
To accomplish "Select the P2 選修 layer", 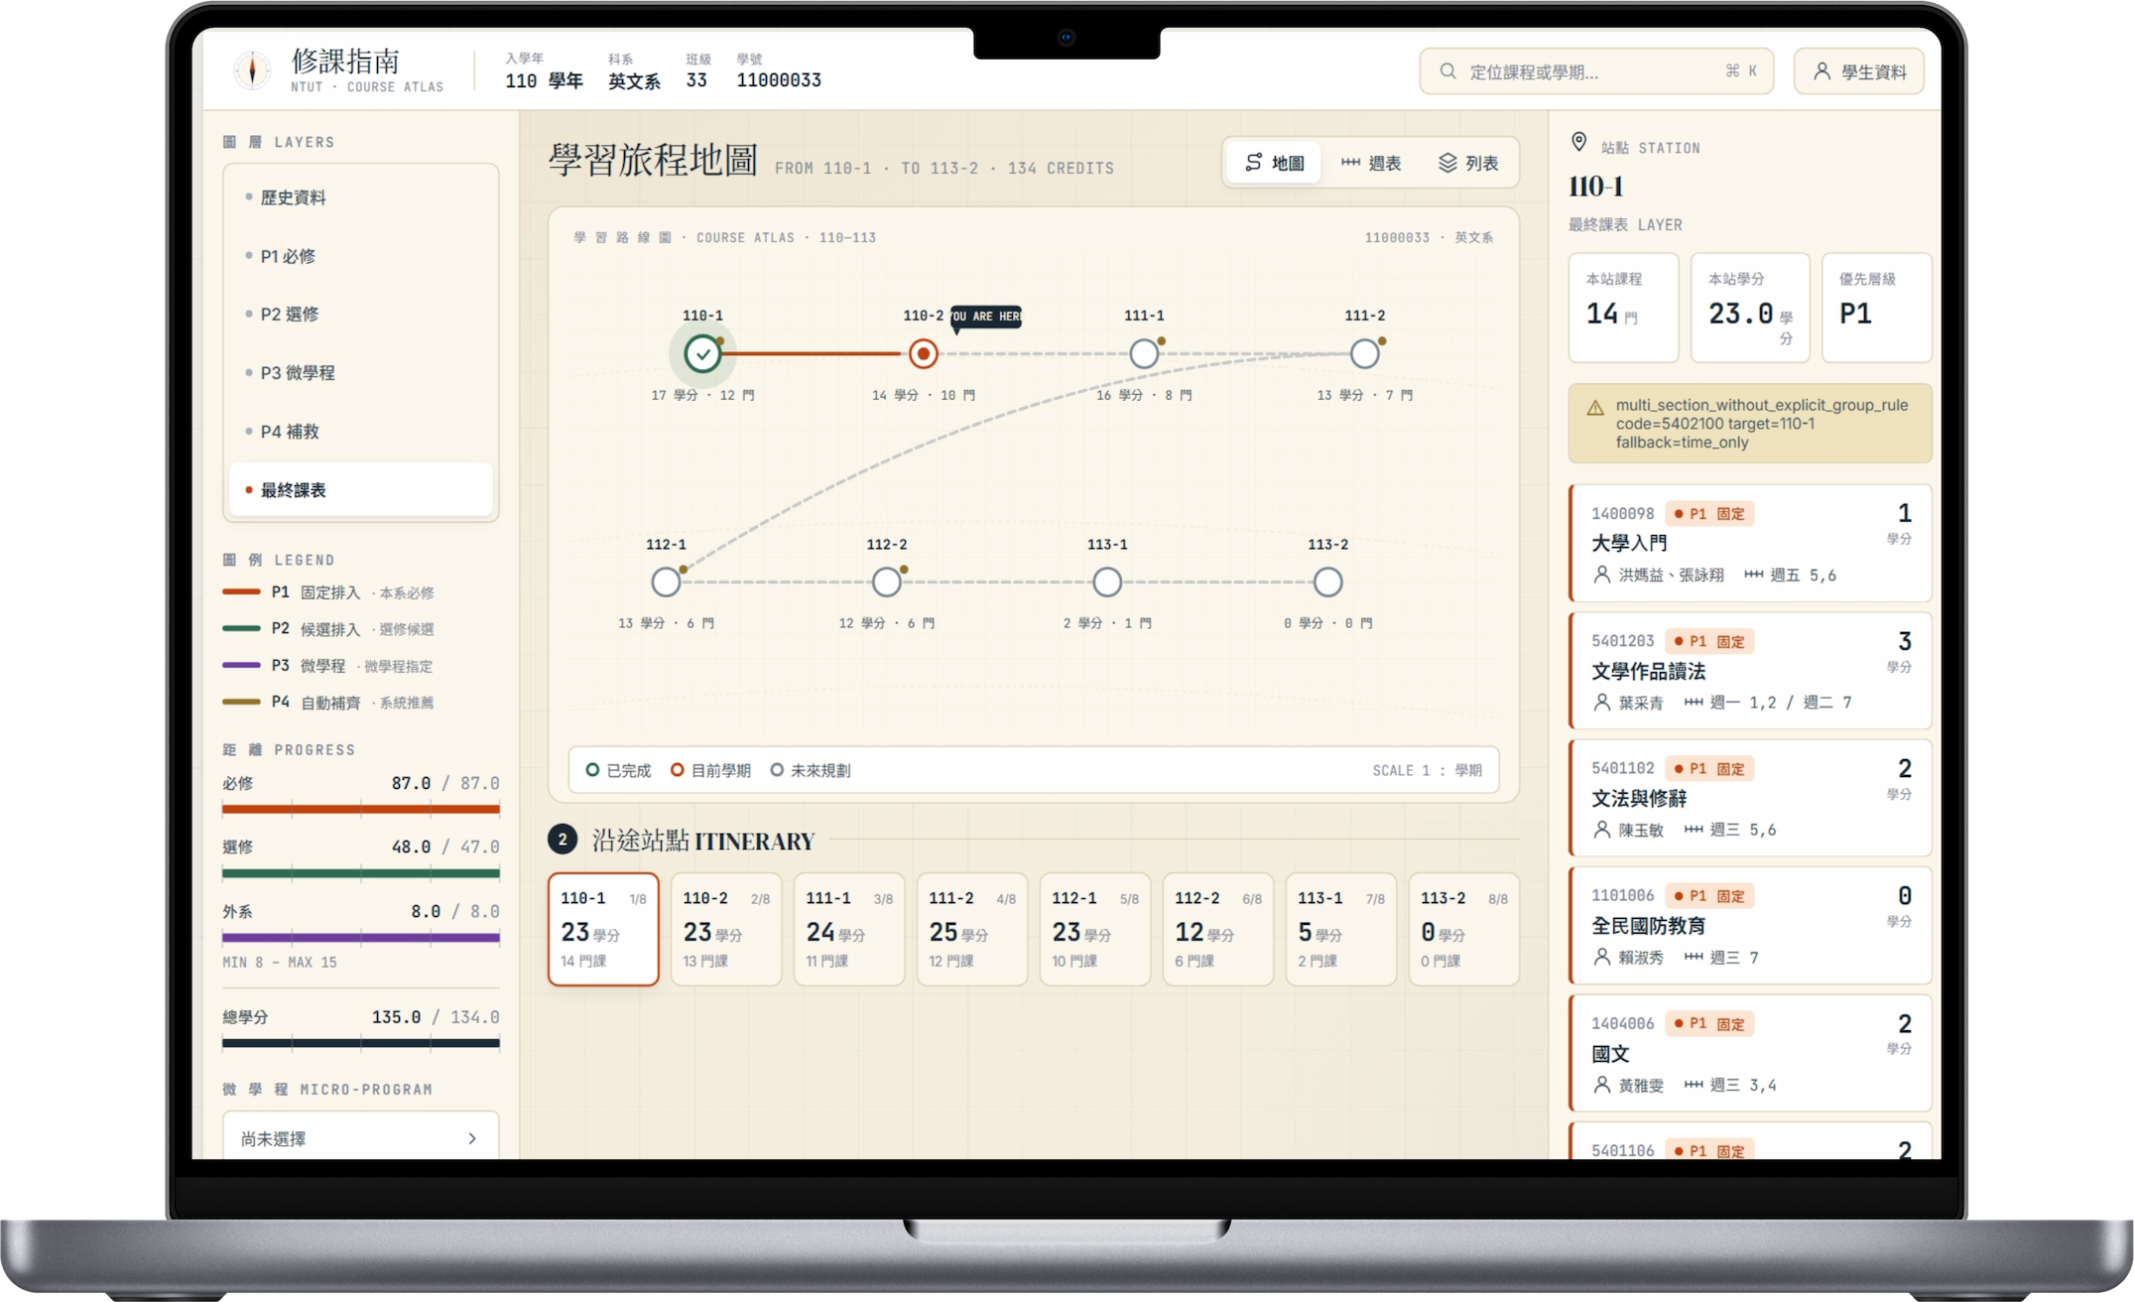I will coord(361,314).
